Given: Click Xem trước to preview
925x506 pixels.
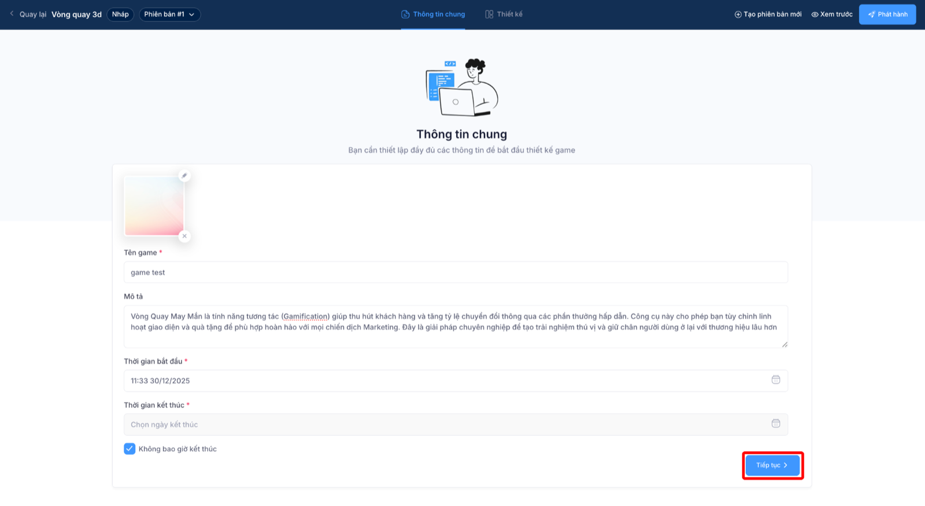Looking at the screenshot, I should point(832,14).
